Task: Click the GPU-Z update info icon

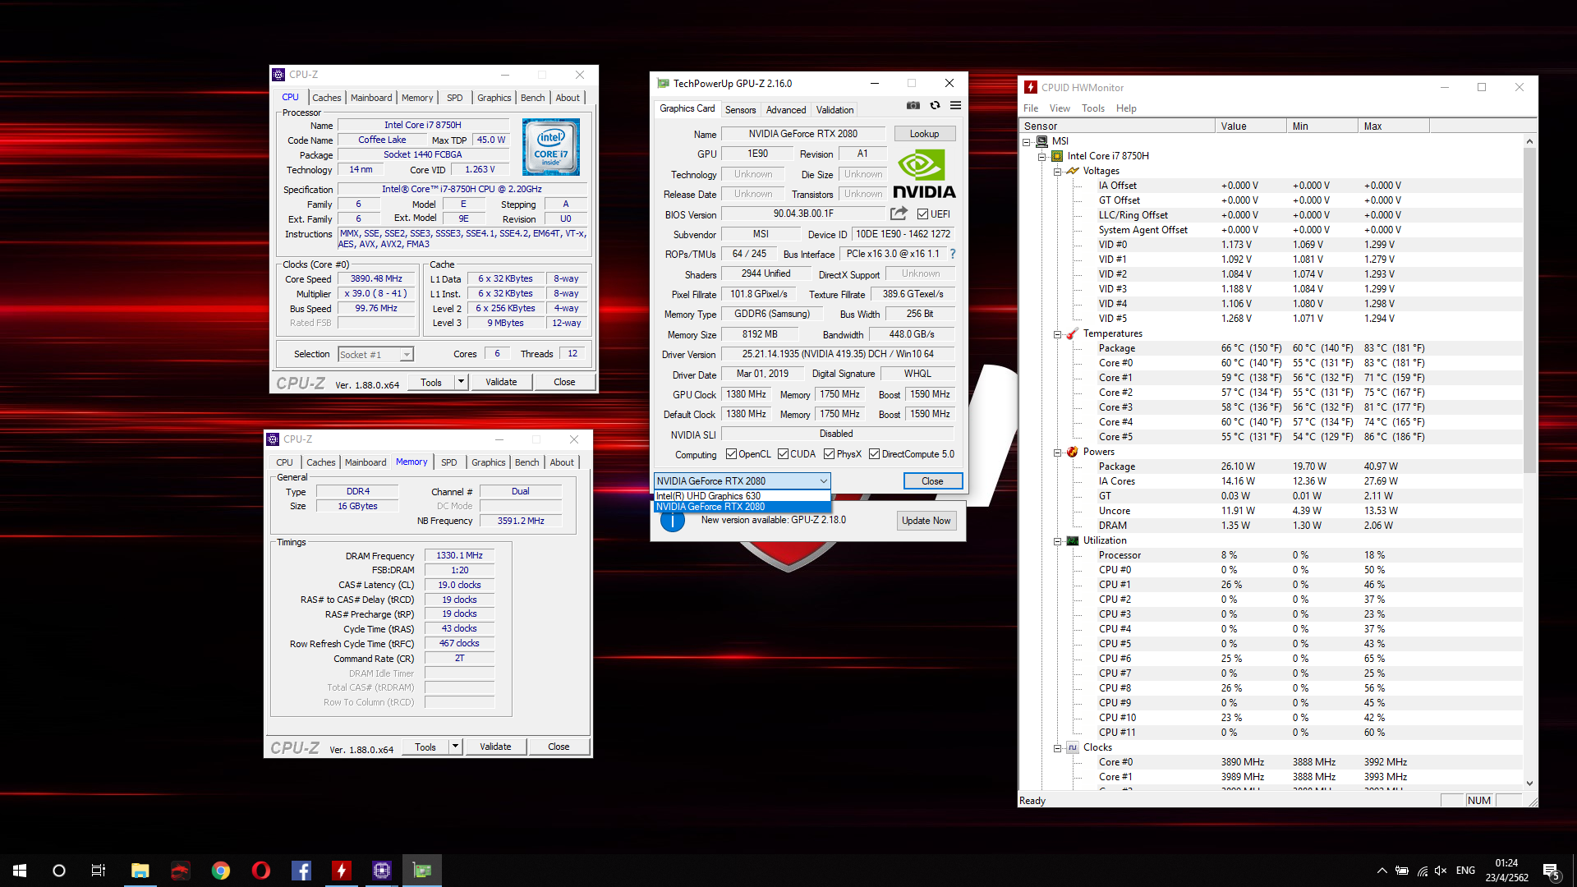Action: [x=673, y=521]
